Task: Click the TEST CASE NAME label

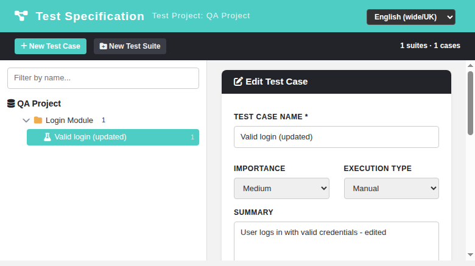Action: coord(271,117)
